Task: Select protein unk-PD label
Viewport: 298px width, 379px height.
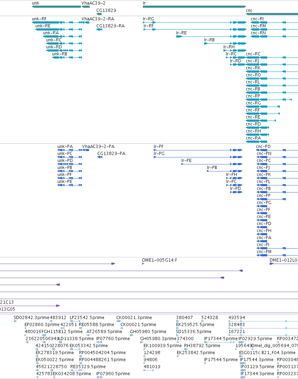Action: pos(65,161)
